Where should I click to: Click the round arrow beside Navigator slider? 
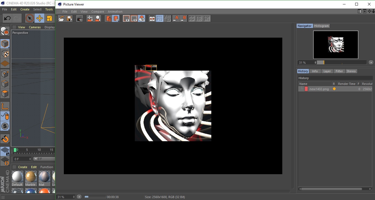371,62
